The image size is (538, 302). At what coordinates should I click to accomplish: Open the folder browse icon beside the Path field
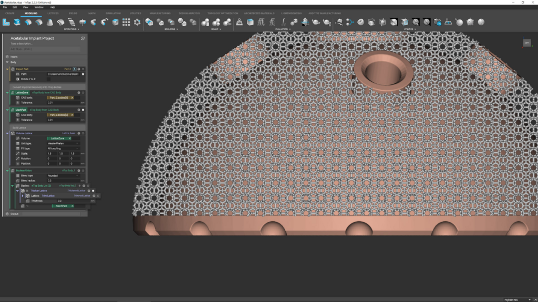[84, 73]
